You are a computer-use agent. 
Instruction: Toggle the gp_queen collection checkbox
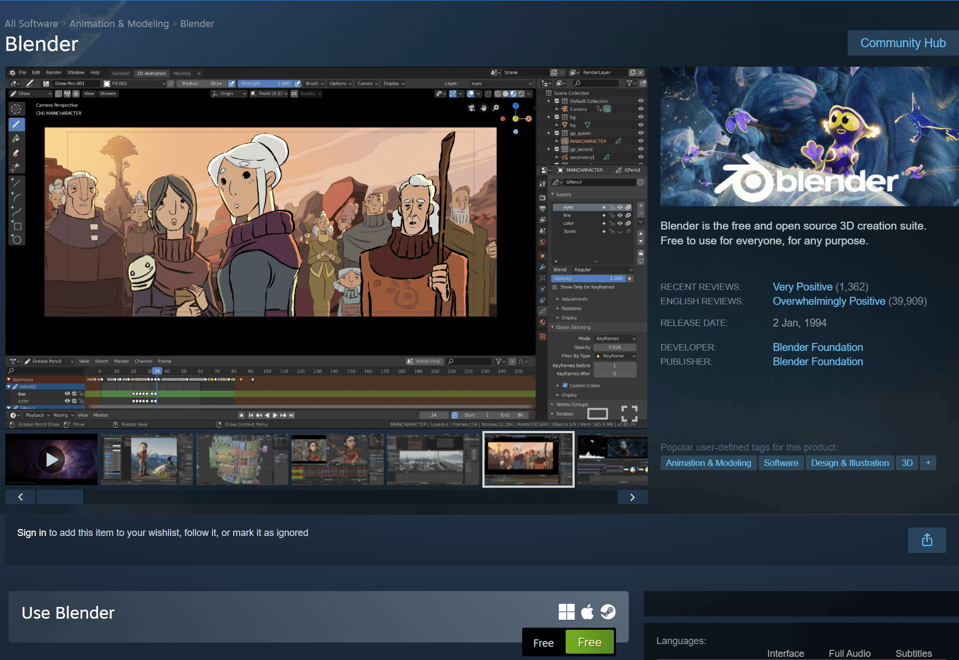click(x=557, y=133)
